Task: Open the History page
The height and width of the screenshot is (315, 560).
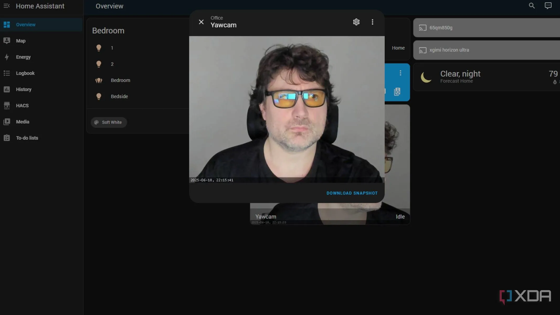Action: [41, 89]
